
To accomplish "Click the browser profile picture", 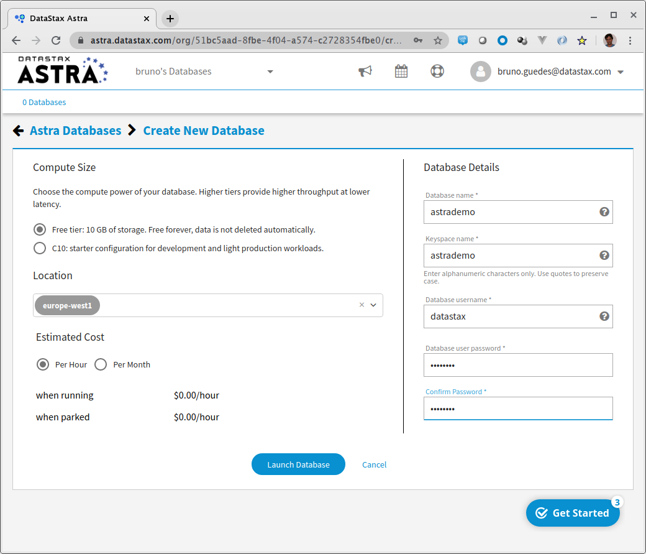I will coord(610,40).
